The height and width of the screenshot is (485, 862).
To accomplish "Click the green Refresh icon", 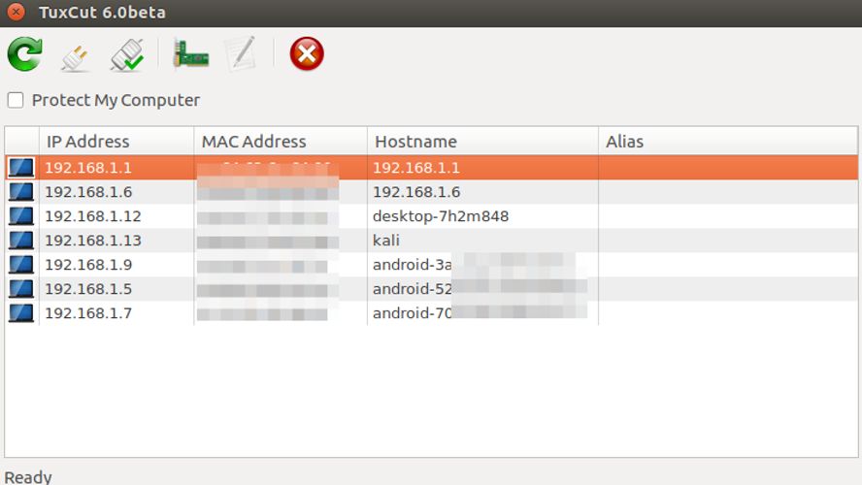I will pos(24,54).
